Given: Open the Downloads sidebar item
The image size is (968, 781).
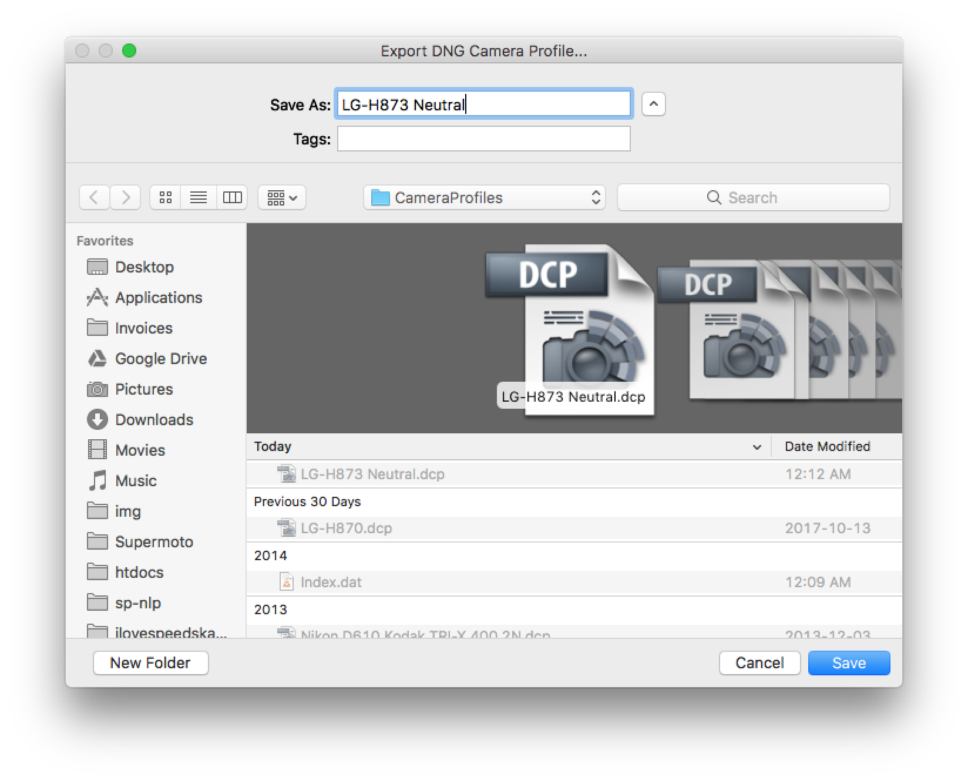Looking at the screenshot, I should [x=140, y=420].
